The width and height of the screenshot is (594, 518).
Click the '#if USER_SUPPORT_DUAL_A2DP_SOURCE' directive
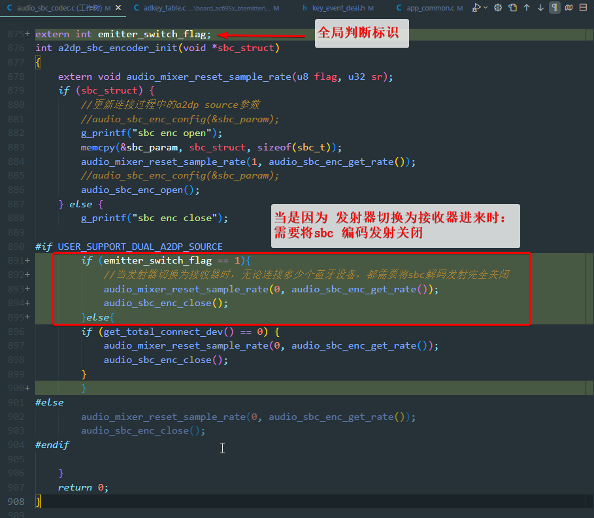pyautogui.click(x=129, y=247)
